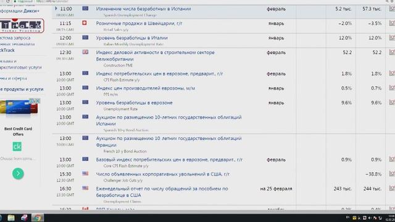Open chart icon for Swiss retail sales row
The height and width of the screenshot is (222, 395).
(392, 23)
